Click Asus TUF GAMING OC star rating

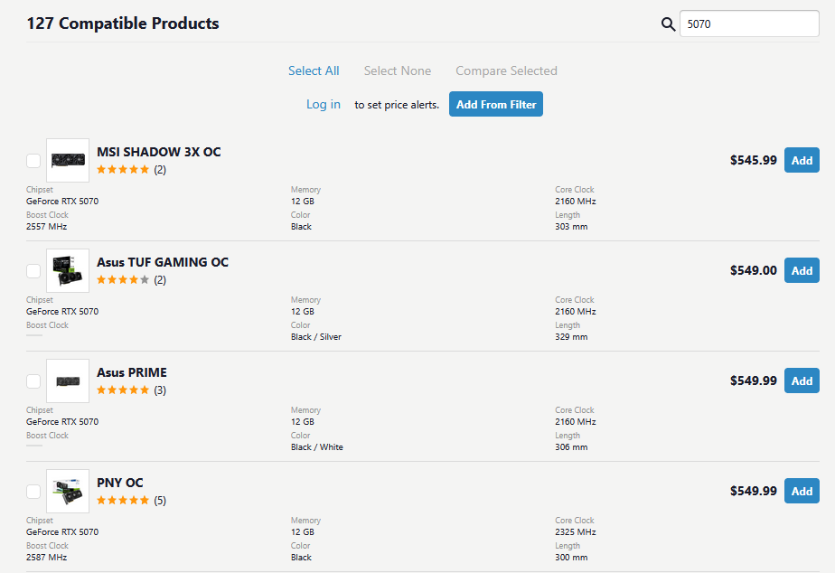[x=123, y=280]
